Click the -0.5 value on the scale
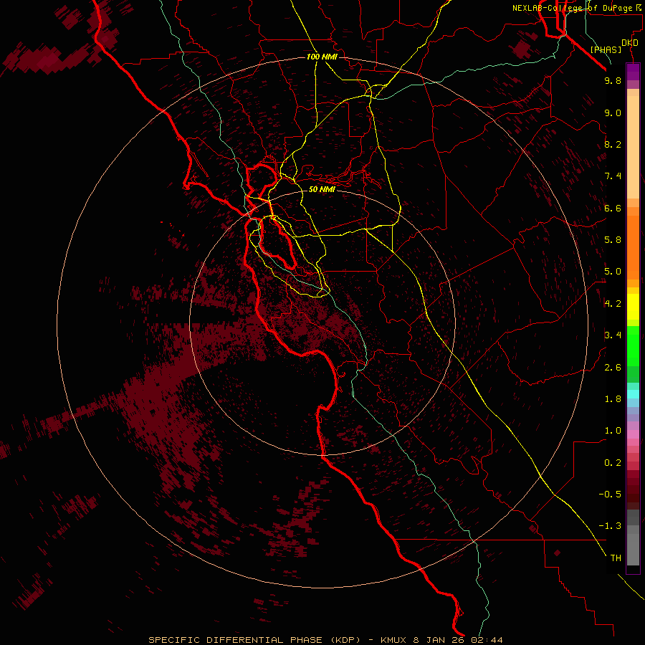Screen dimensions: 645x645 click(610, 494)
